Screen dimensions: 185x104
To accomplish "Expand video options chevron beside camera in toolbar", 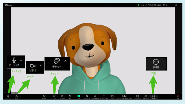I will [20, 96].
